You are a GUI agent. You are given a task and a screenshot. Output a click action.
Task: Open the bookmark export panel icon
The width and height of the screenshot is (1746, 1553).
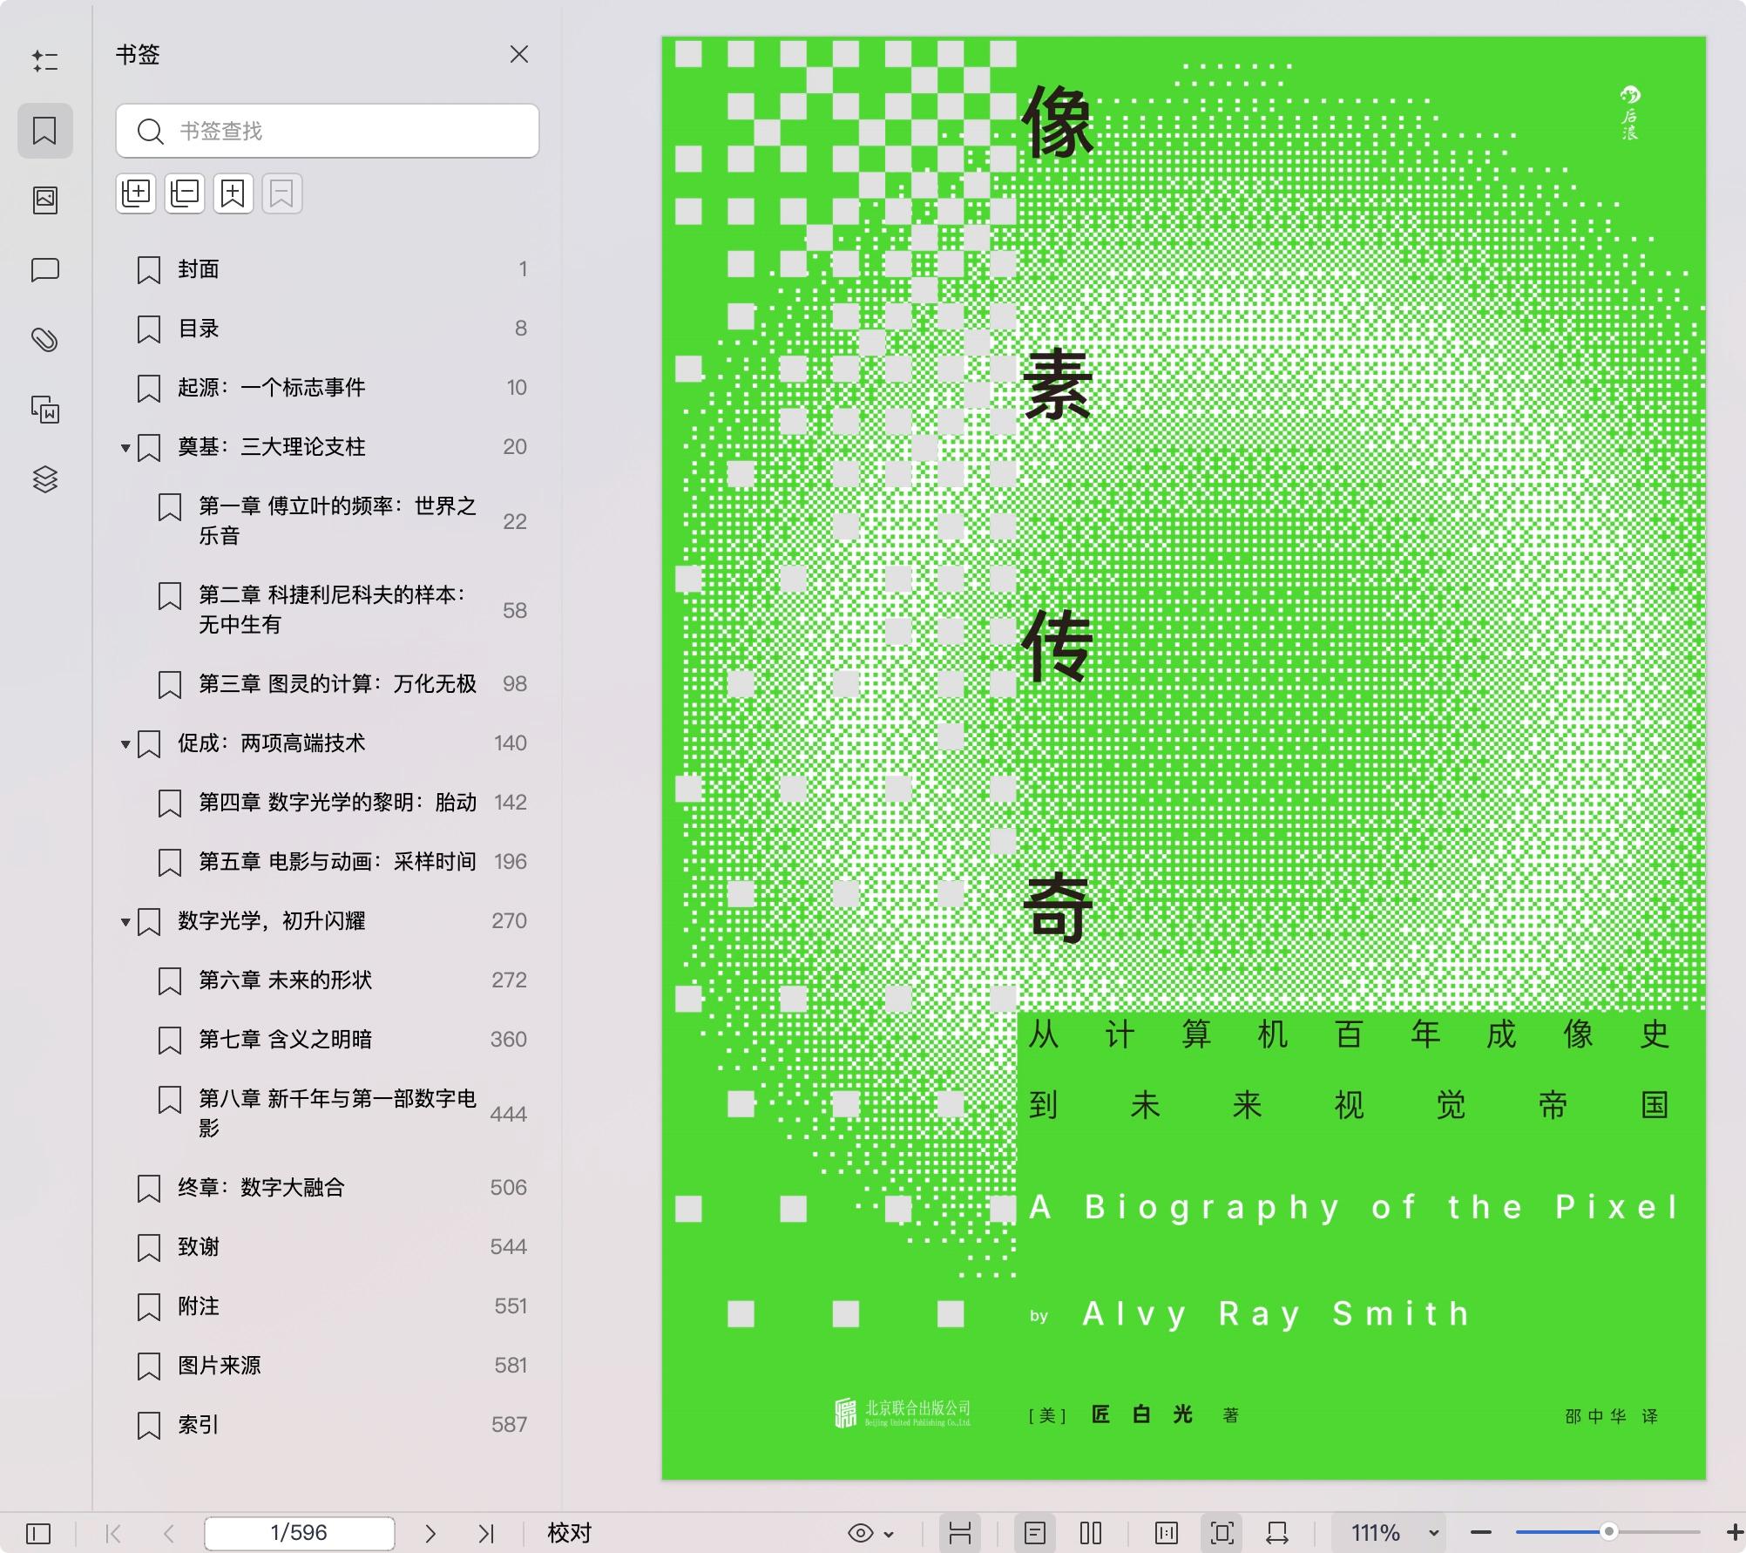click(281, 193)
